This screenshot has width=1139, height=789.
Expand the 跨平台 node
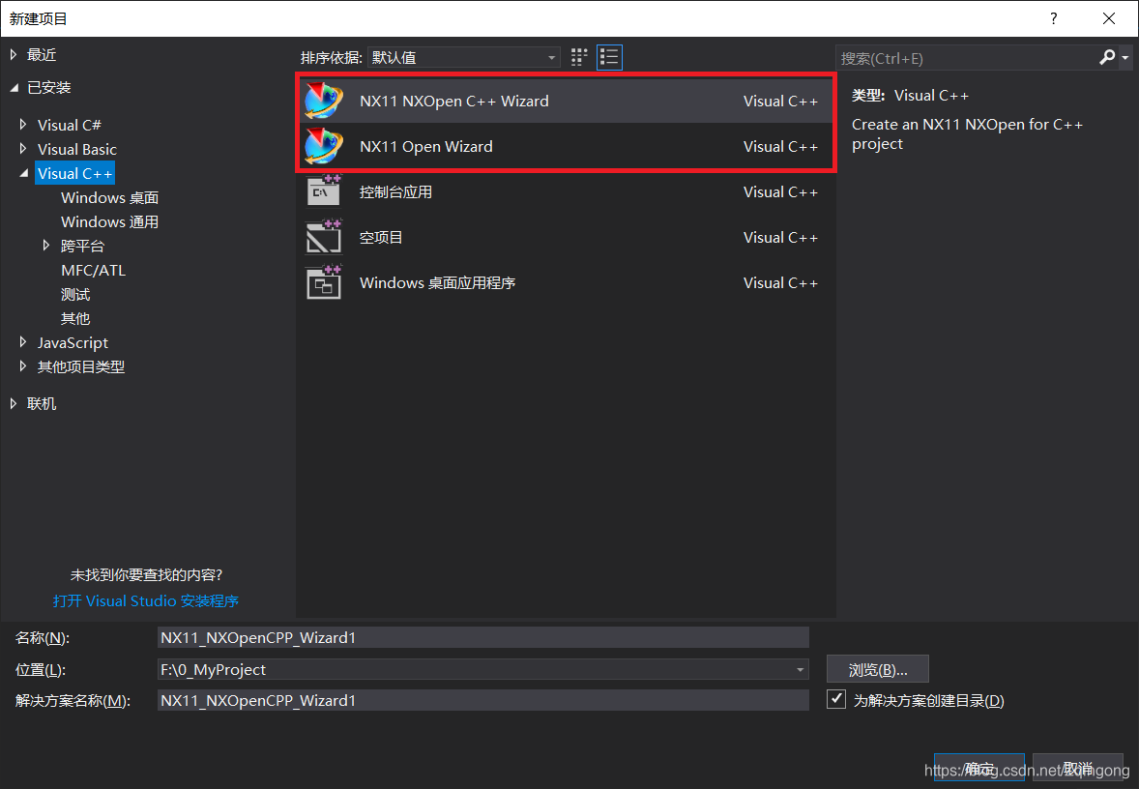(46, 246)
